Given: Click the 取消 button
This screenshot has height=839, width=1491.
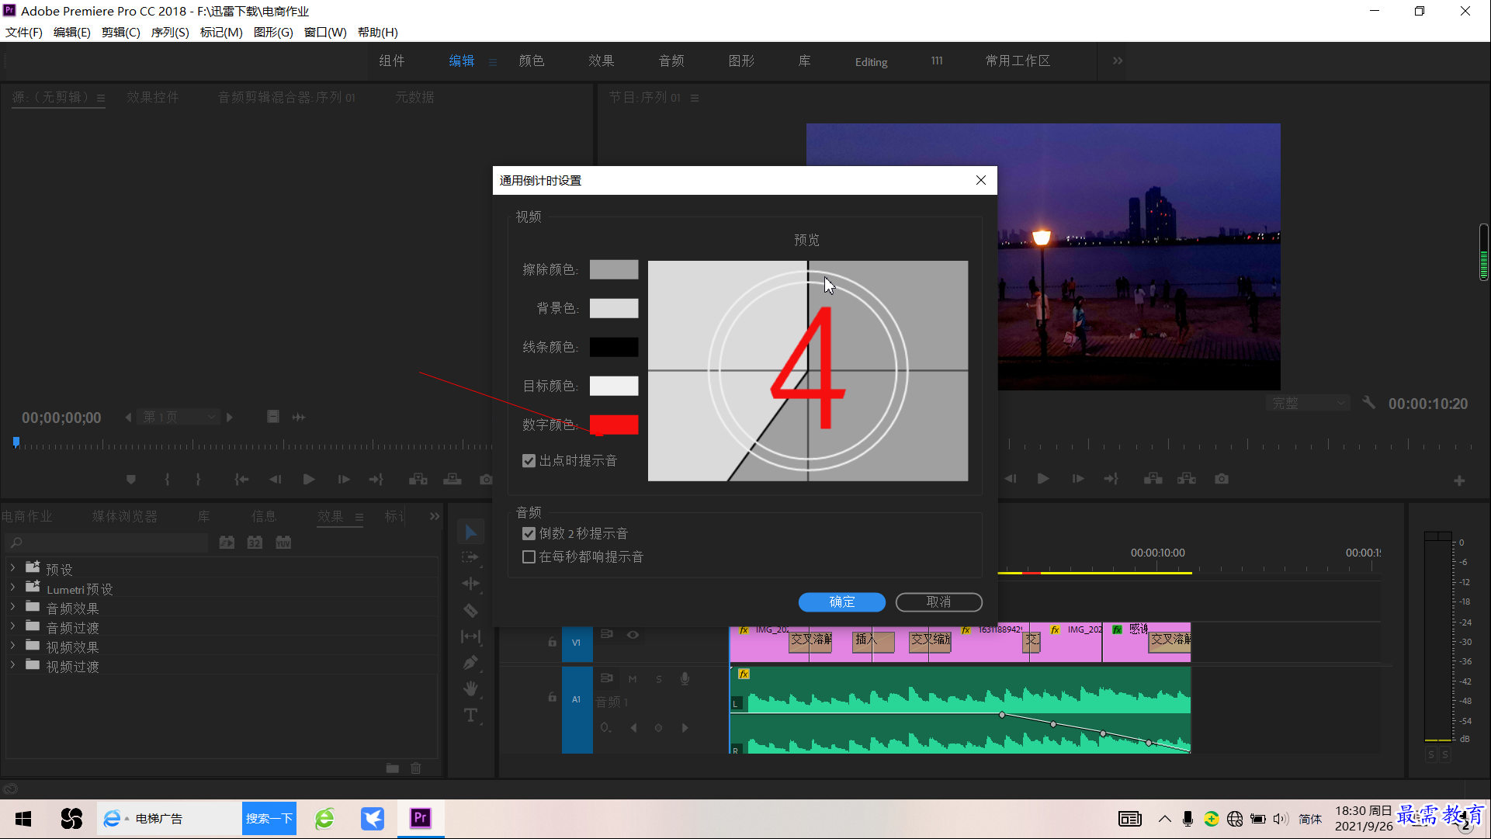Looking at the screenshot, I should pos(939,602).
